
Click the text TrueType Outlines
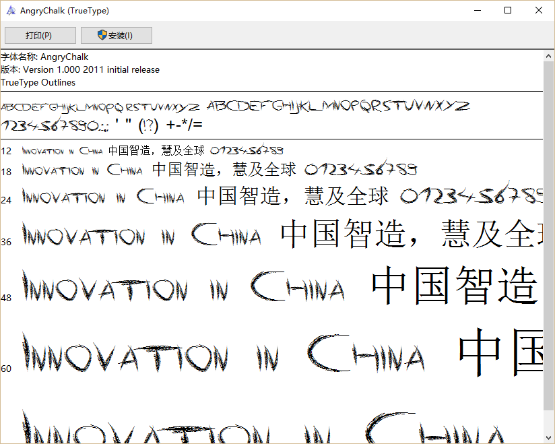tap(38, 82)
